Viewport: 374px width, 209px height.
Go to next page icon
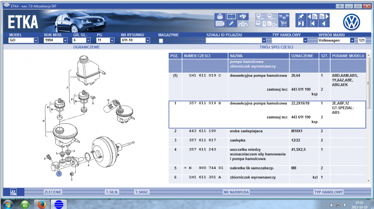point(324,16)
